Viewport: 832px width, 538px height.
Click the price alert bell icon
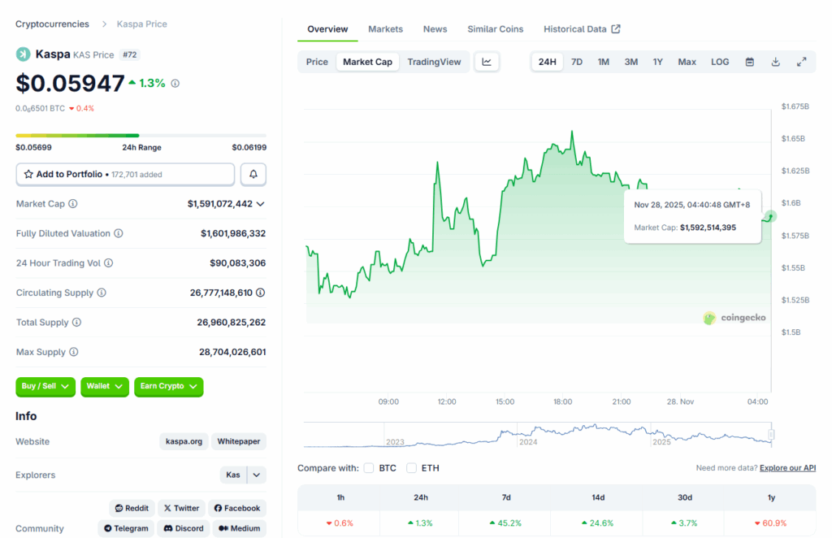pyautogui.click(x=253, y=174)
